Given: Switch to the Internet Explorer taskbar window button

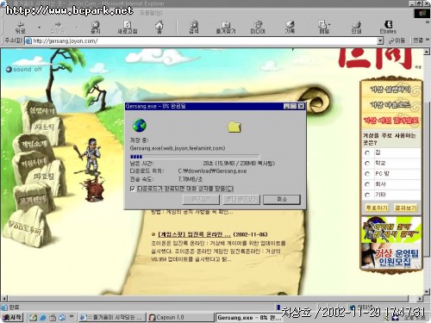Looking at the screenshot, I should click(112, 317).
